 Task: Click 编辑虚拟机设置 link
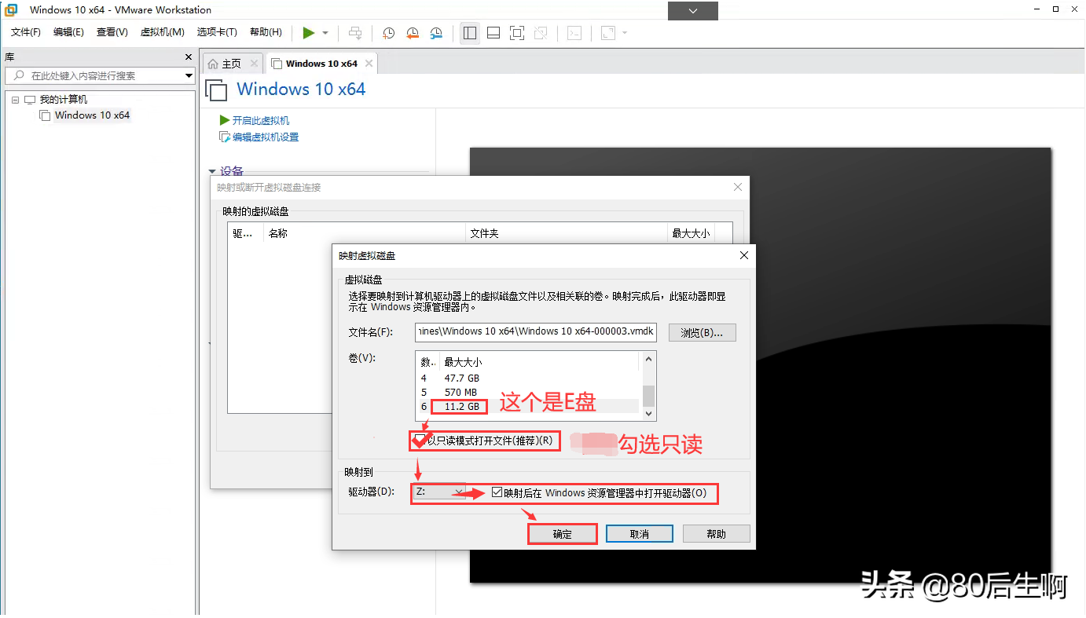[266, 137]
